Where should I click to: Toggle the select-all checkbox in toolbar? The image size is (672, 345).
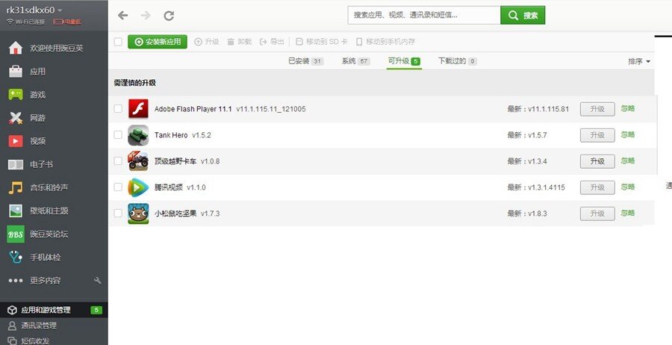tap(118, 42)
